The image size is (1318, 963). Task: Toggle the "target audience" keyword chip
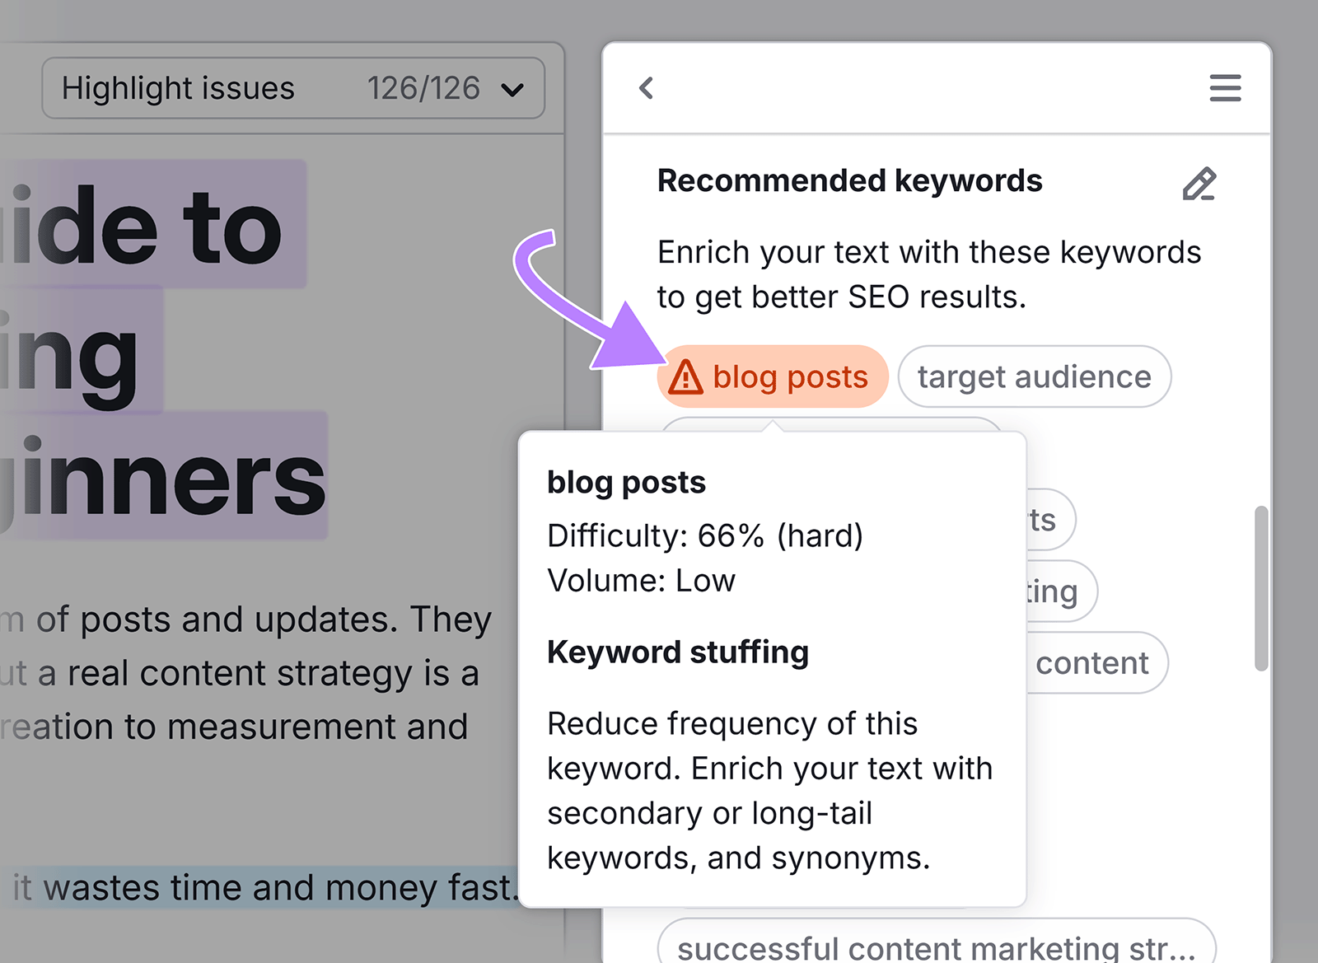click(x=1035, y=376)
